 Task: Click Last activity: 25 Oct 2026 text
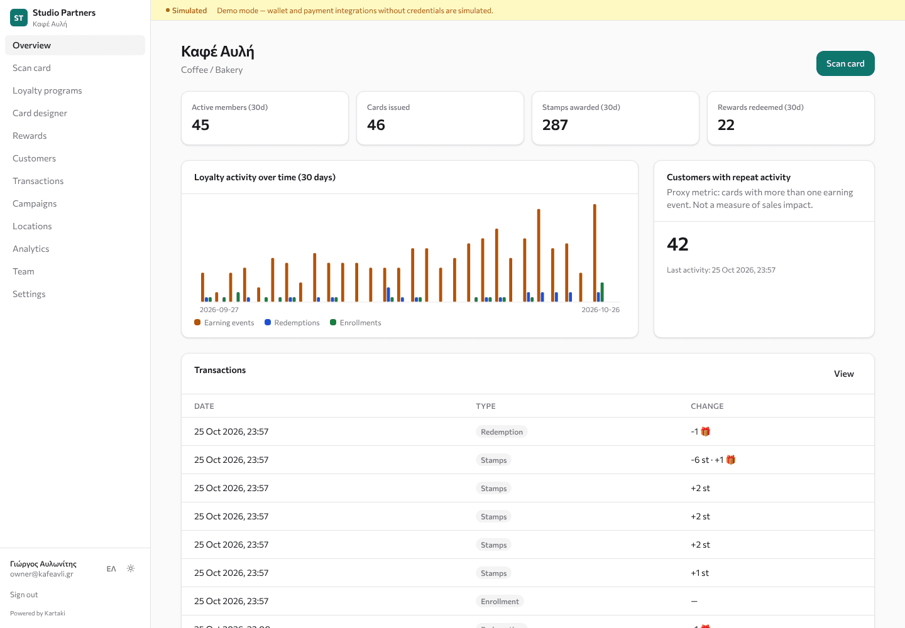pos(721,270)
